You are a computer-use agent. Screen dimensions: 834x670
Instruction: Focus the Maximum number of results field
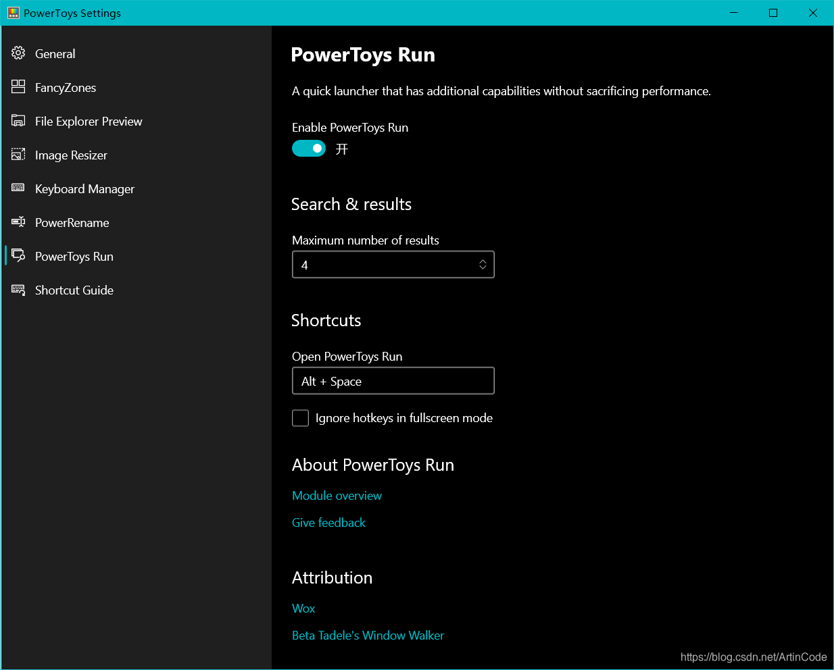[x=393, y=265]
